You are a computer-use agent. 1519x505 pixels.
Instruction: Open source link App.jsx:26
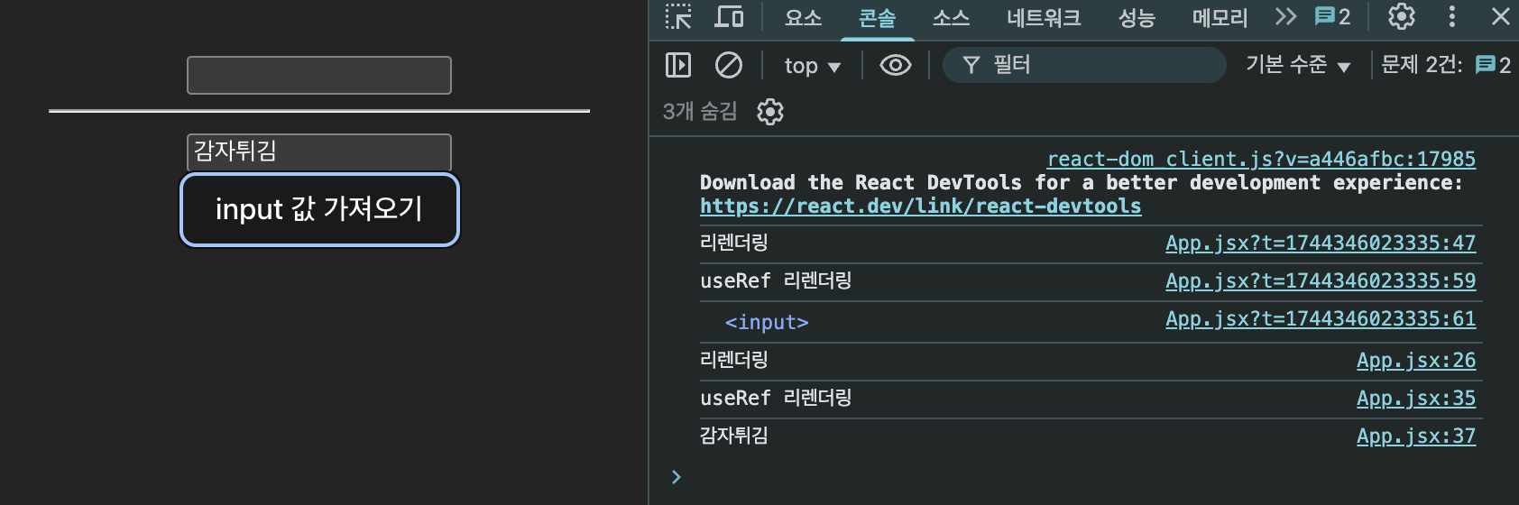[x=1416, y=361]
